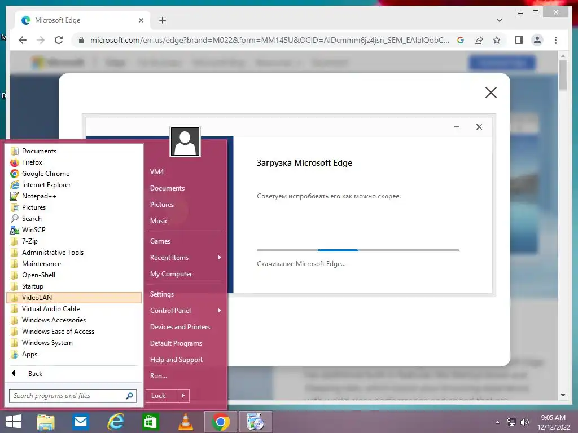Open the Chrome three-dot menu
Viewport: 578px width, 433px height.
[x=555, y=40]
